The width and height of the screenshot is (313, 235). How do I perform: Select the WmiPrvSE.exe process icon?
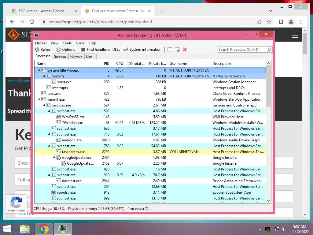pos(58,117)
